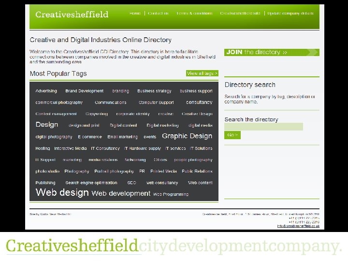Click the View all tags button

pos(202,73)
